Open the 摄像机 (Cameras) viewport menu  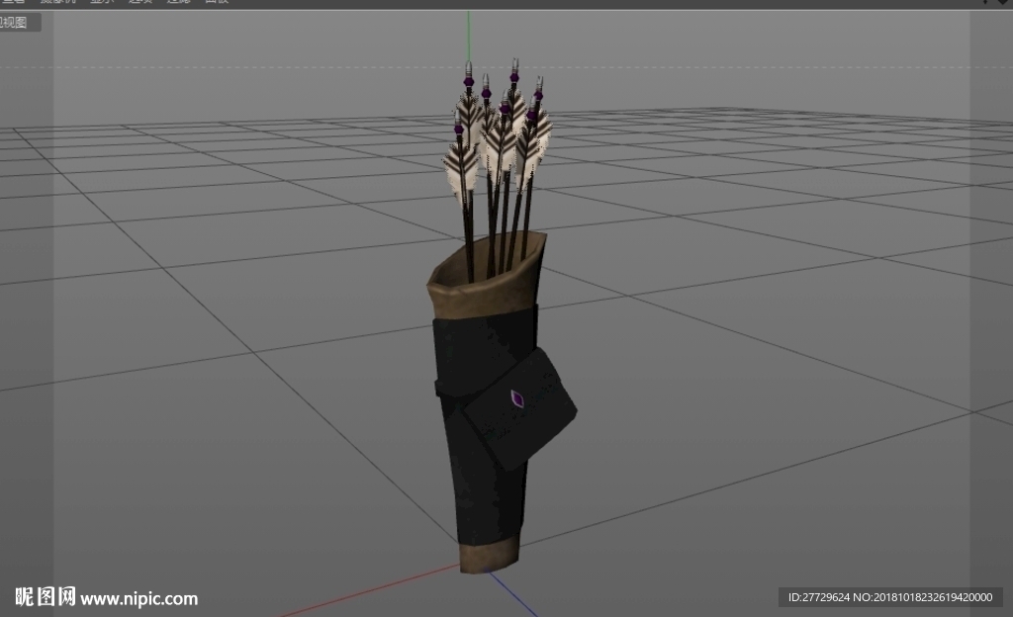coord(57,1)
